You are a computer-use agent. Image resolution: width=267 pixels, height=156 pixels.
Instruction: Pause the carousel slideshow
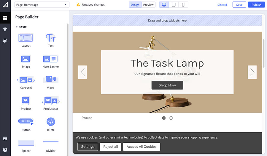click(x=87, y=118)
